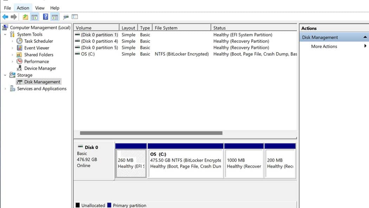Screen dimensions: 369x208
Task: Select the 200 MB recovery partition block
Action: (280, 161)
